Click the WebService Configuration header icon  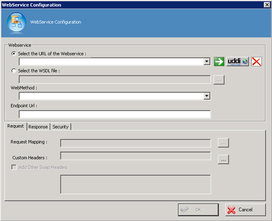coord(17,22)
